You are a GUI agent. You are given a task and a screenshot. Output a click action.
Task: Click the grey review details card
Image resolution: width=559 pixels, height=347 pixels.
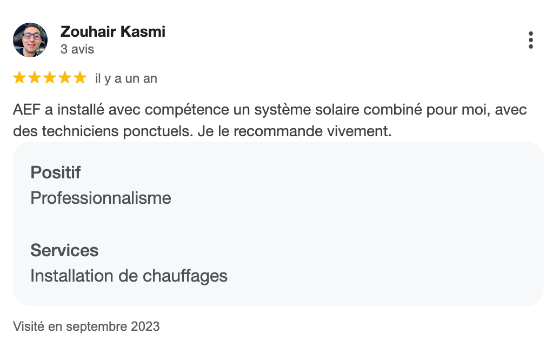278,224
